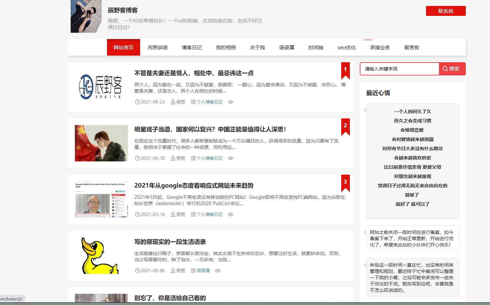
Task: Click the 辰野客 logo thumbnail
Action: (101, 87)
